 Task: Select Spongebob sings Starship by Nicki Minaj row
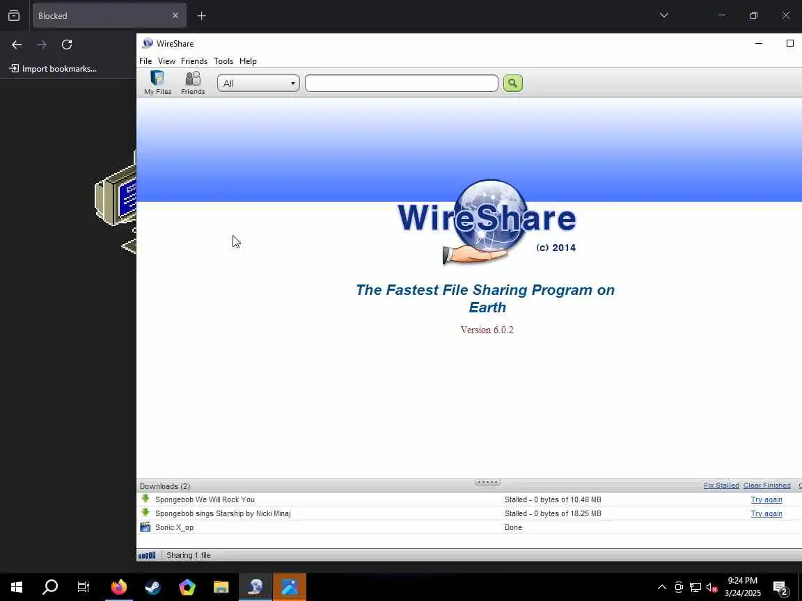pos(469,513)
